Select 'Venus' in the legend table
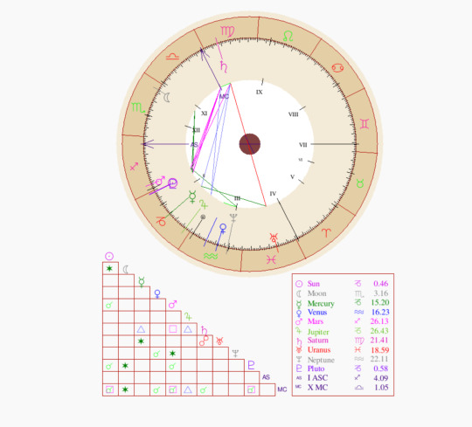Viewport: 472px width, 427px height. pyautogui.click(x=317, y=312)
